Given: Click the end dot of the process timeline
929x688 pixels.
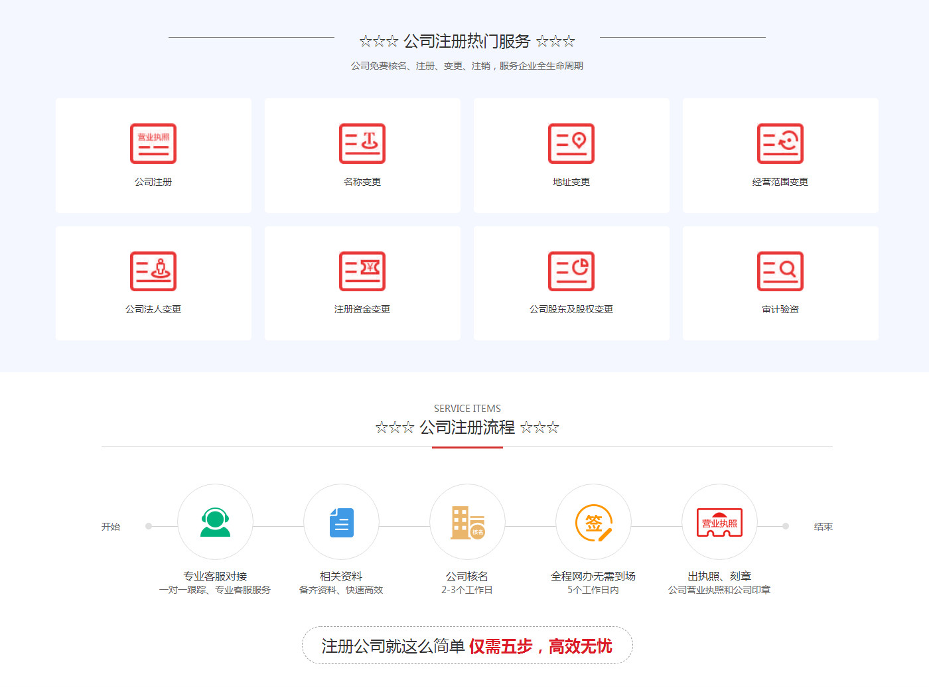Looking at the screenshot, I should (x=786, y=526).
